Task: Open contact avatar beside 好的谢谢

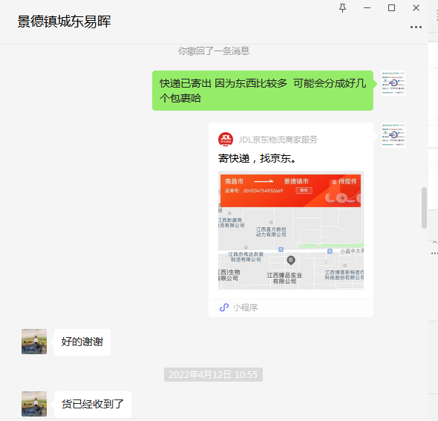Action: tap(34, 342)
